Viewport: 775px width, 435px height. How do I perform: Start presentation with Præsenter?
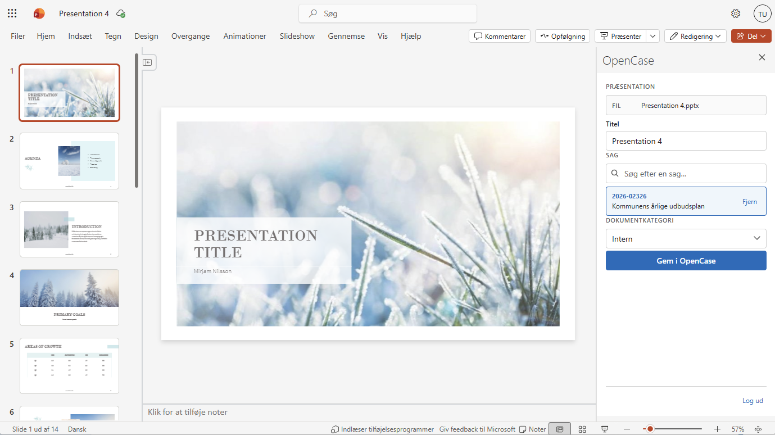point(620,36)
